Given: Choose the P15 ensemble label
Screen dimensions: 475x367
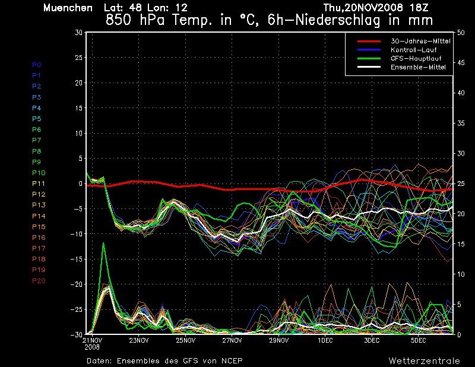Looking at the screenshot, I should 39,227.
